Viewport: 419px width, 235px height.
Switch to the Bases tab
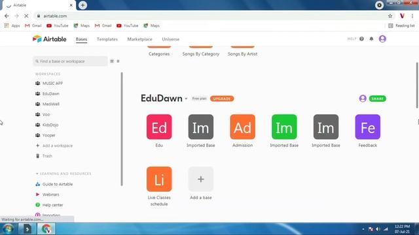[x=81, y=39]
